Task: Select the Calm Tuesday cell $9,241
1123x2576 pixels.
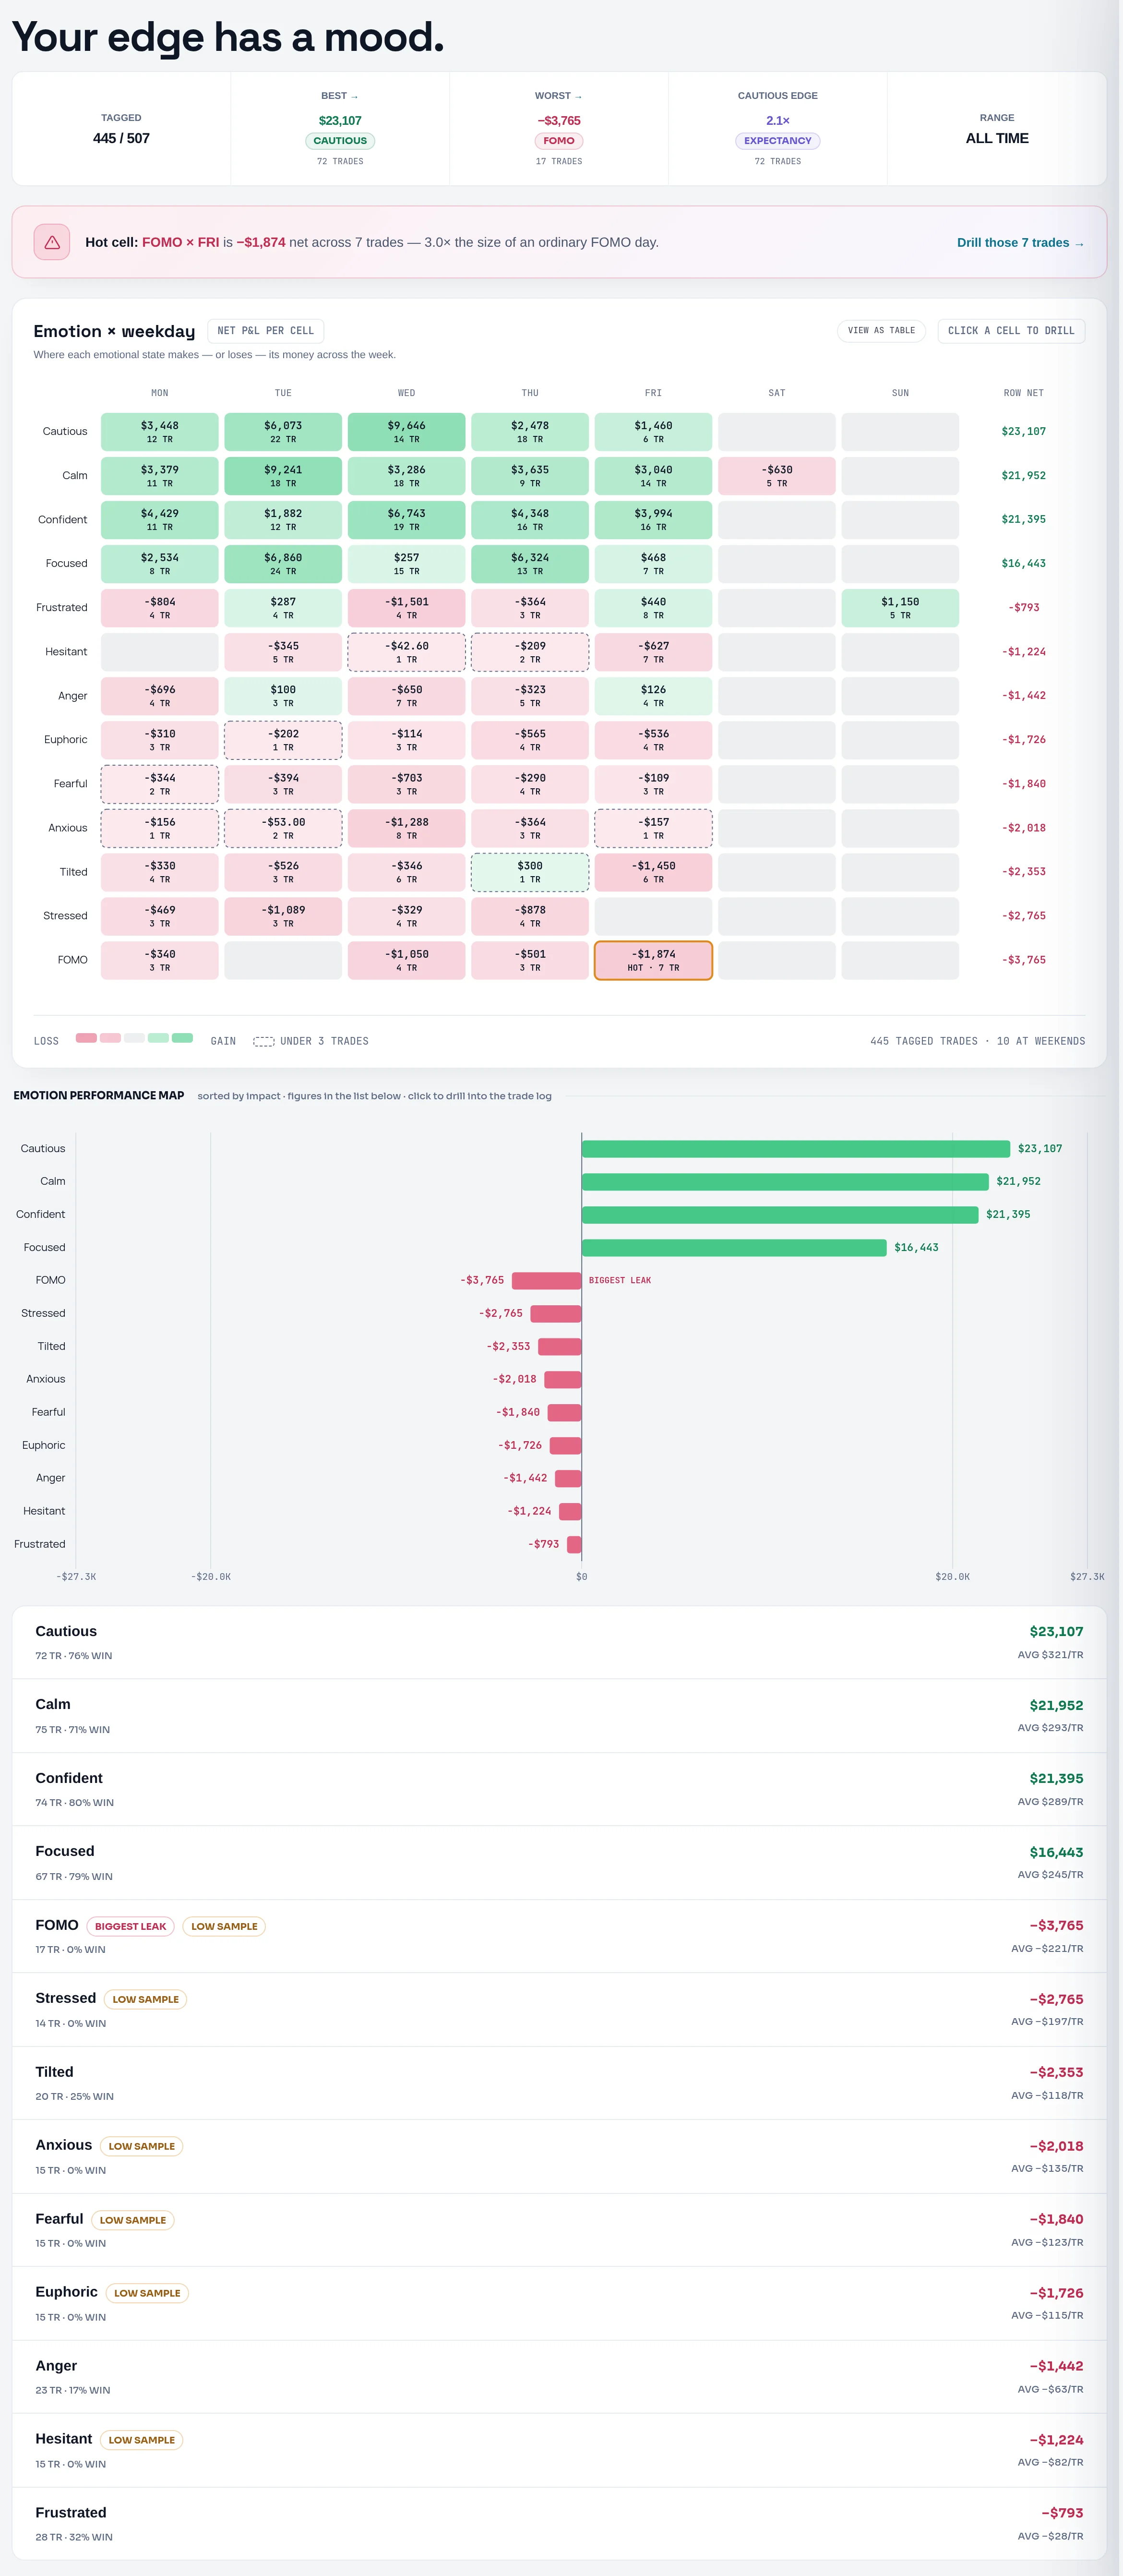Action: click(x=283, y=476)
